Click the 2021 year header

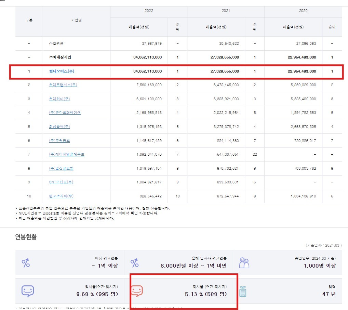[x=226, y=11]
